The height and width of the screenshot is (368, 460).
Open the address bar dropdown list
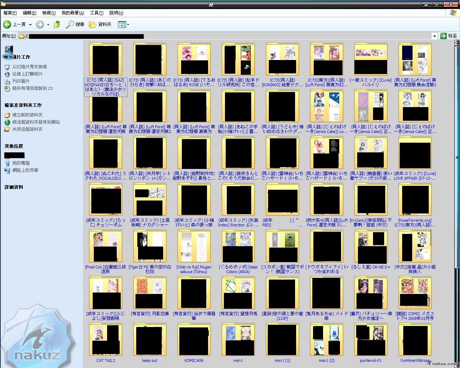coord(434,36)
